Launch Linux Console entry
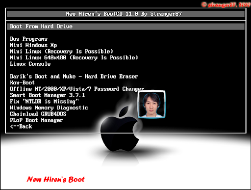 30,64
